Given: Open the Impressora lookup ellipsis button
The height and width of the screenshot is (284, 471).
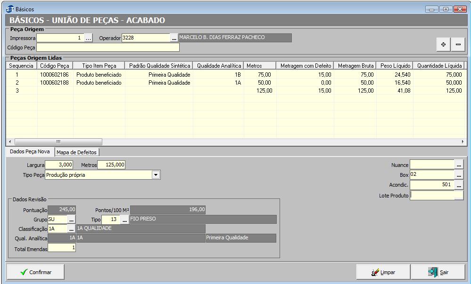Looking at the screenshot, I should 89,38.
